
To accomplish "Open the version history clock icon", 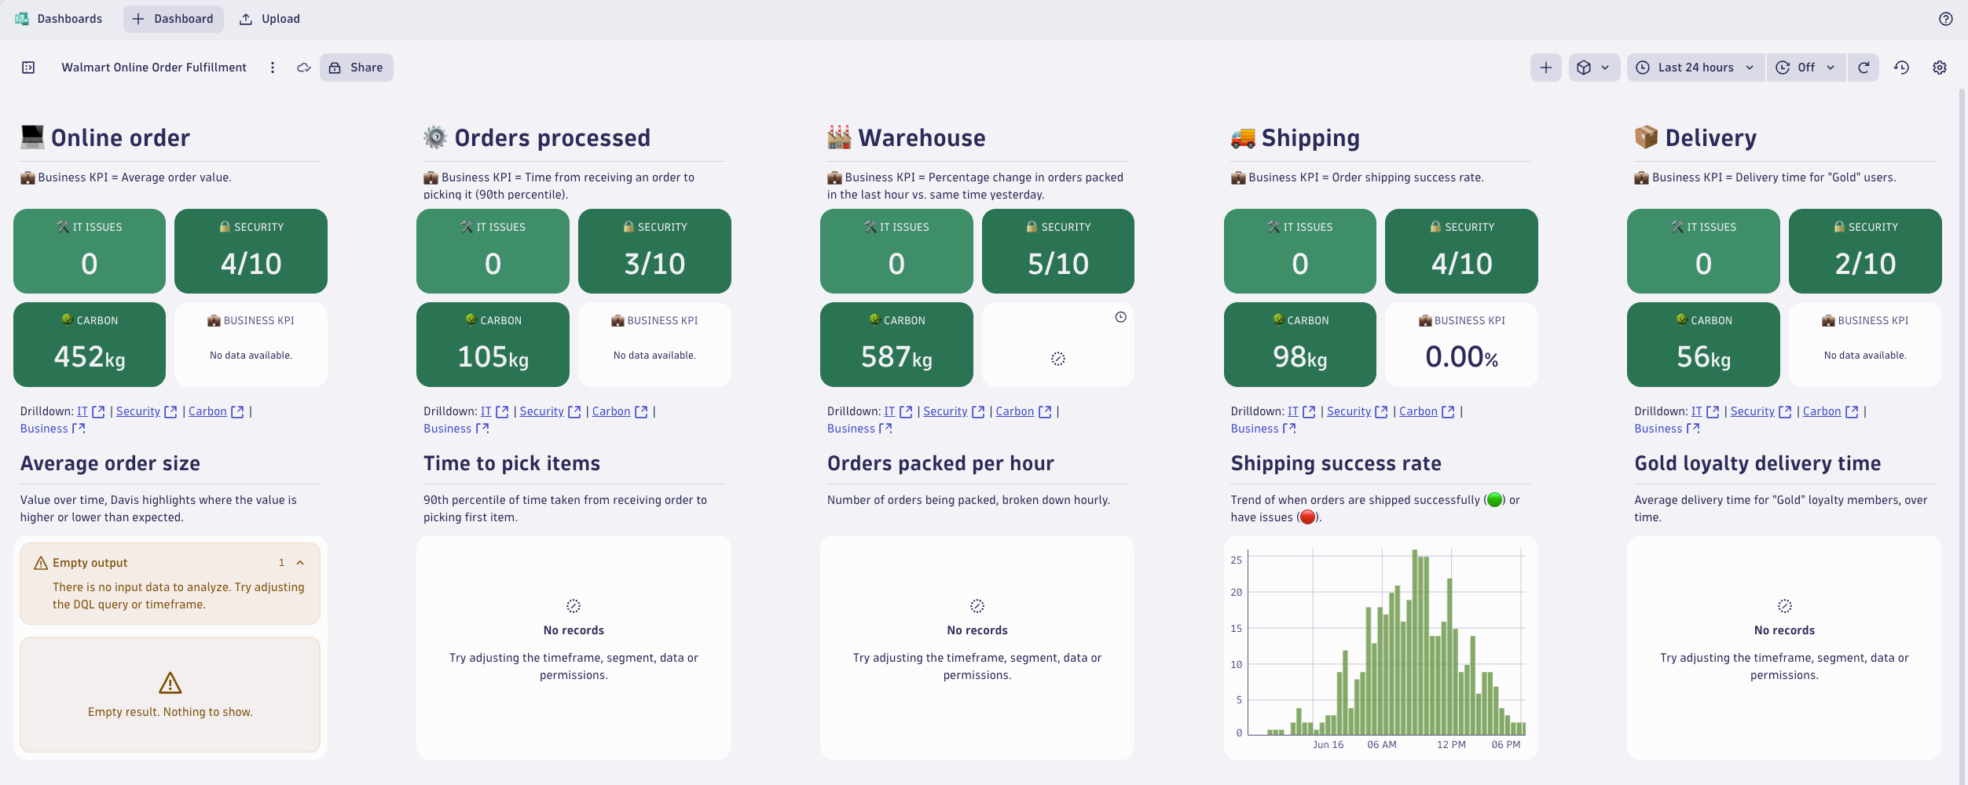I will (1901, 68).
